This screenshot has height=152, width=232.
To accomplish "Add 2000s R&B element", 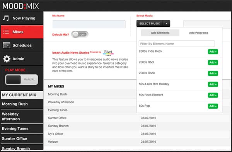I will [x=213, y=62].
